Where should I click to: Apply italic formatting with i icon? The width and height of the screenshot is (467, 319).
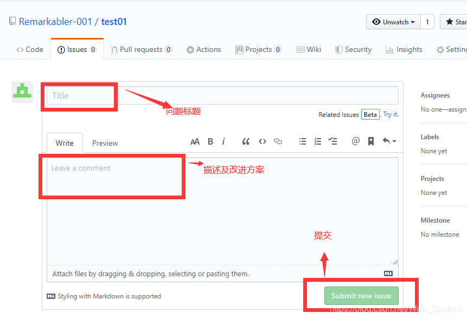click(223, 141)
